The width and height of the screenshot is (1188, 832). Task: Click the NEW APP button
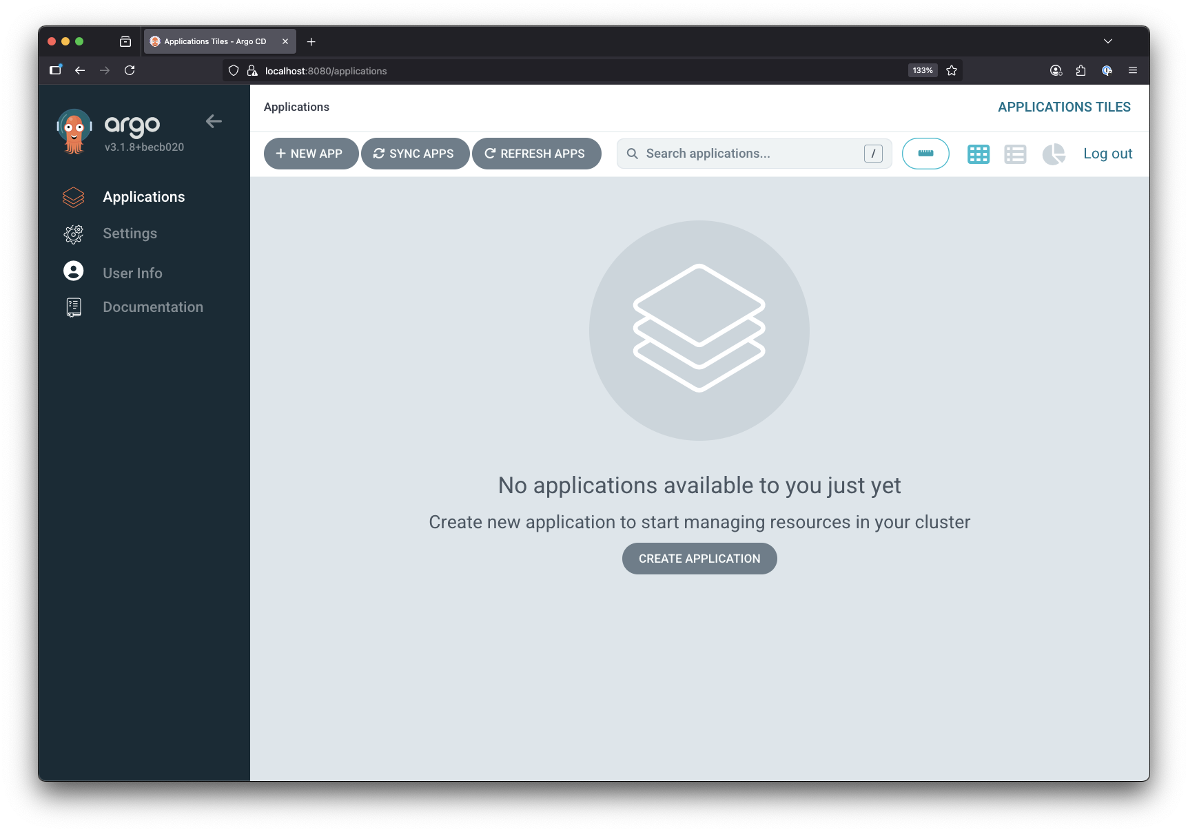[x=311, y=154]
